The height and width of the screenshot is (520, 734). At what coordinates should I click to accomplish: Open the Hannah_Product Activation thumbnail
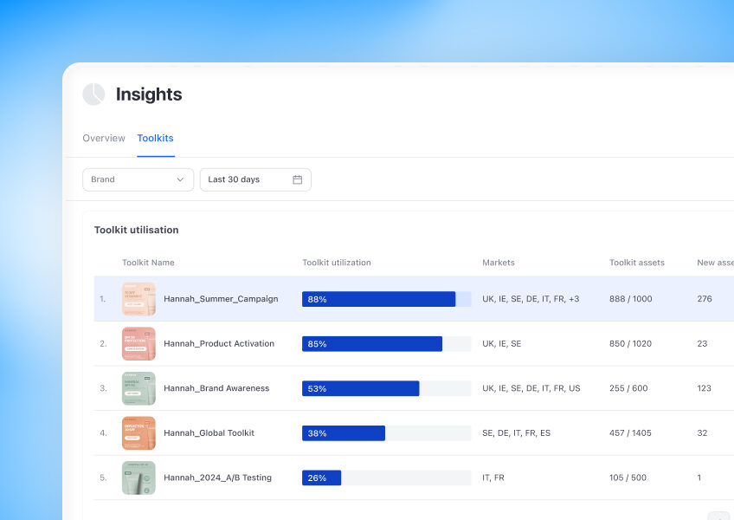138,344
